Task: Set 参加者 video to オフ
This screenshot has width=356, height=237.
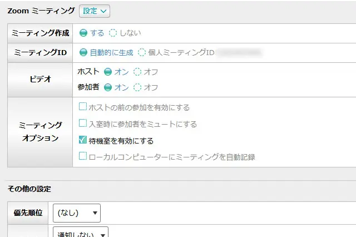Action: click(x=137, y=87)
